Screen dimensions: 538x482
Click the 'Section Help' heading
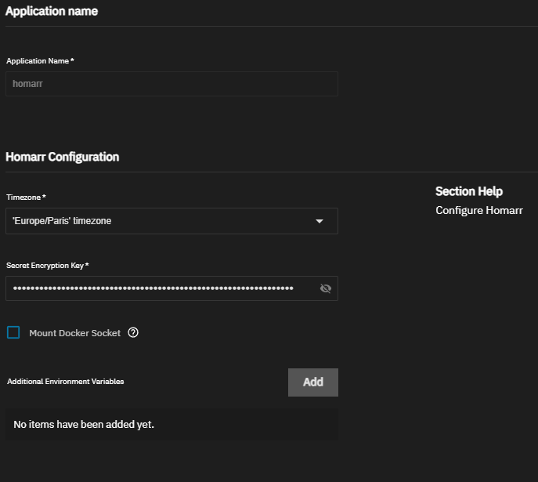coord(468,191)
